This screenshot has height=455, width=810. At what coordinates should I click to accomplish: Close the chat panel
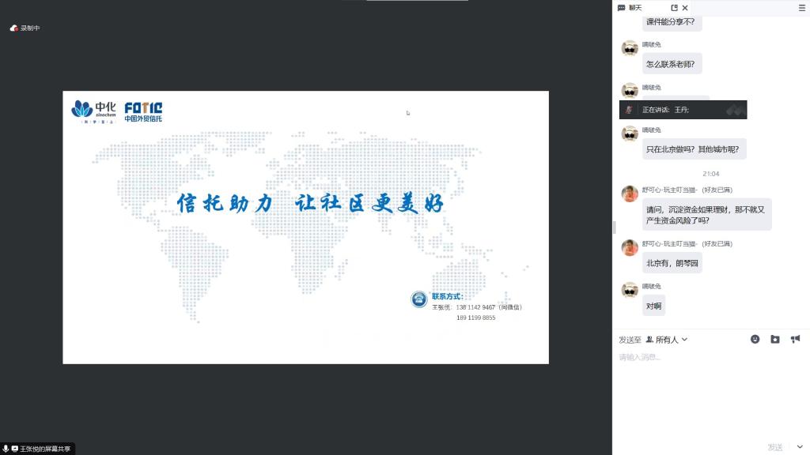pos(685,7)
